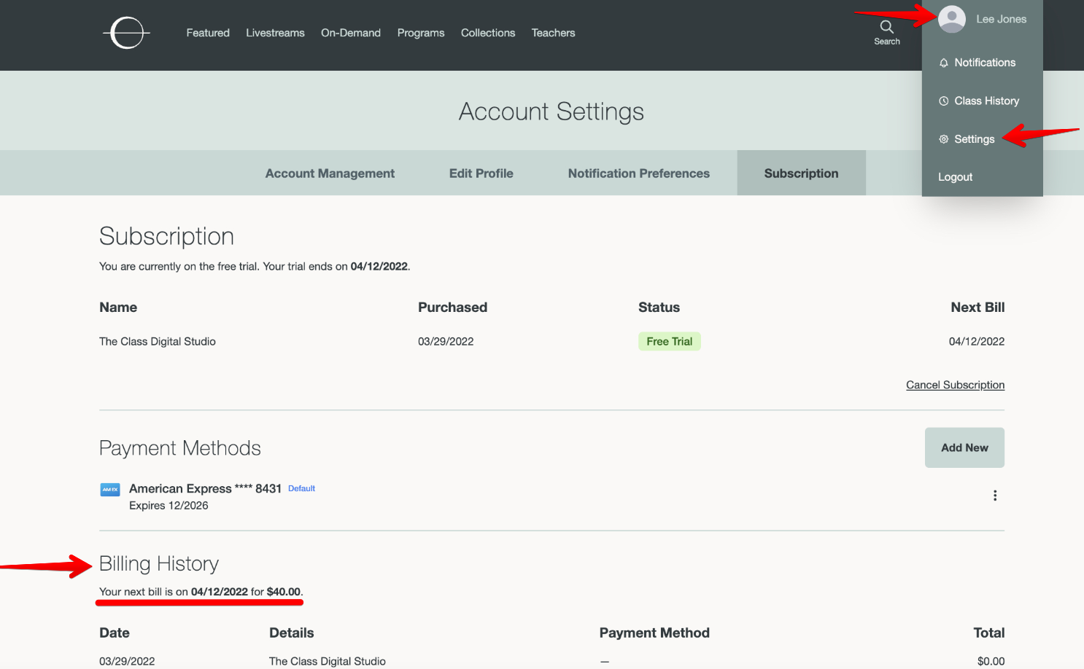Click Logout in the user menu
The width and height of the screenshot is (1084, 669).
pyautogui.click(x=955, y=177)
